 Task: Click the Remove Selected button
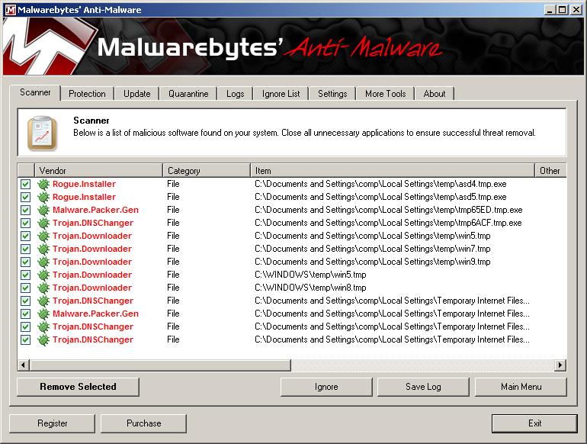(78, 387)
